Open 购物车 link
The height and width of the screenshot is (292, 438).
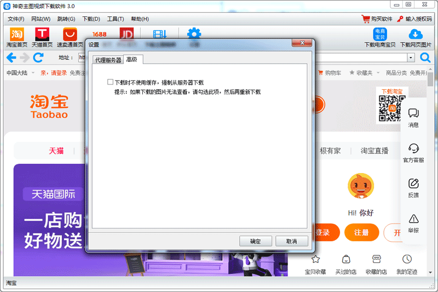pyautogui.click(x=330, y=73)
